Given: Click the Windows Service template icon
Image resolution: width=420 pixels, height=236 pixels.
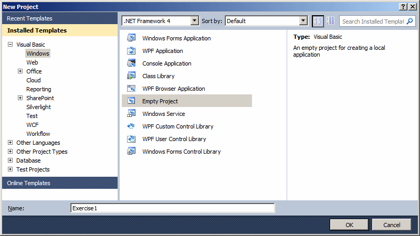Looking at the screenshot, I should (x=131, y=113).
